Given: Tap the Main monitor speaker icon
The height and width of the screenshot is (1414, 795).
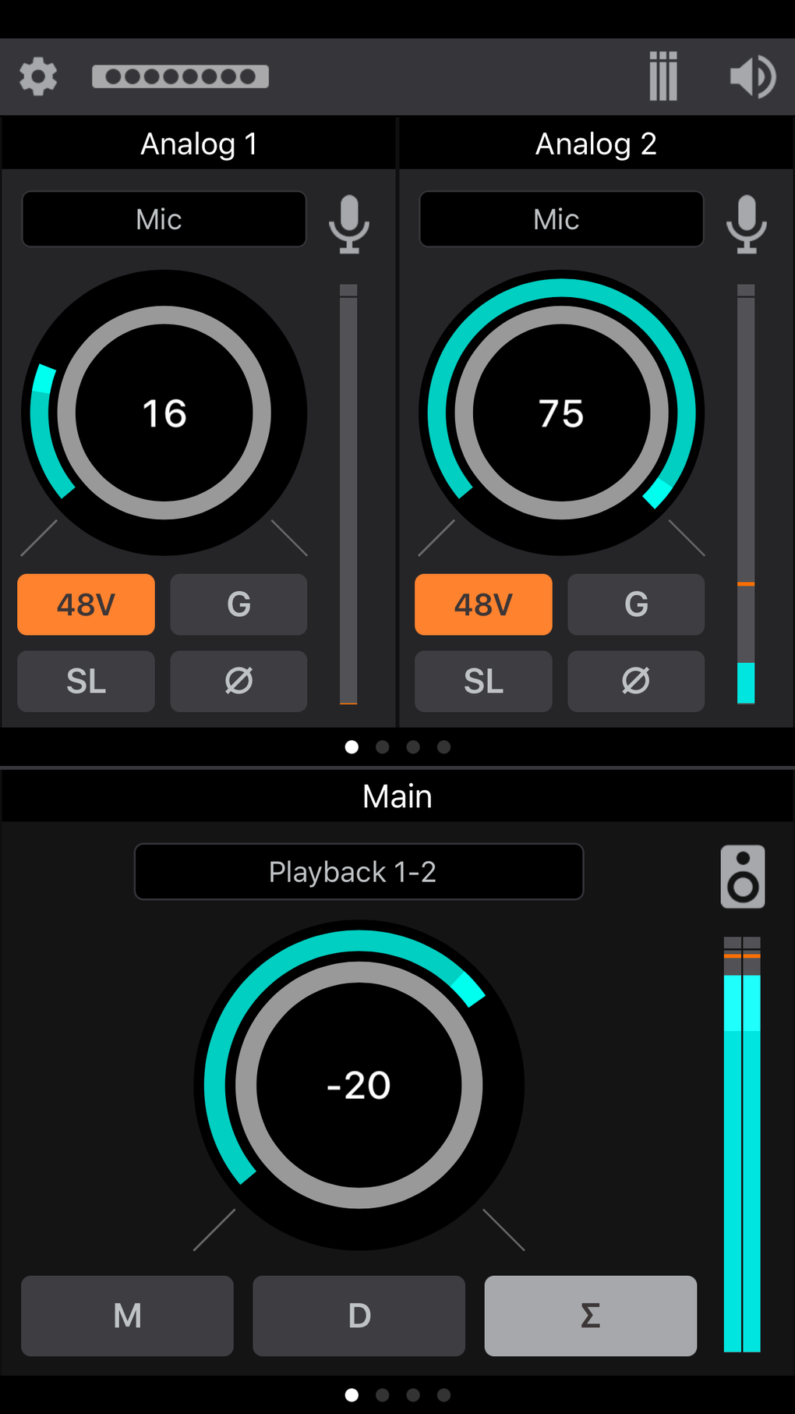Looking at the screenshot, I should [x=743, y=877].
